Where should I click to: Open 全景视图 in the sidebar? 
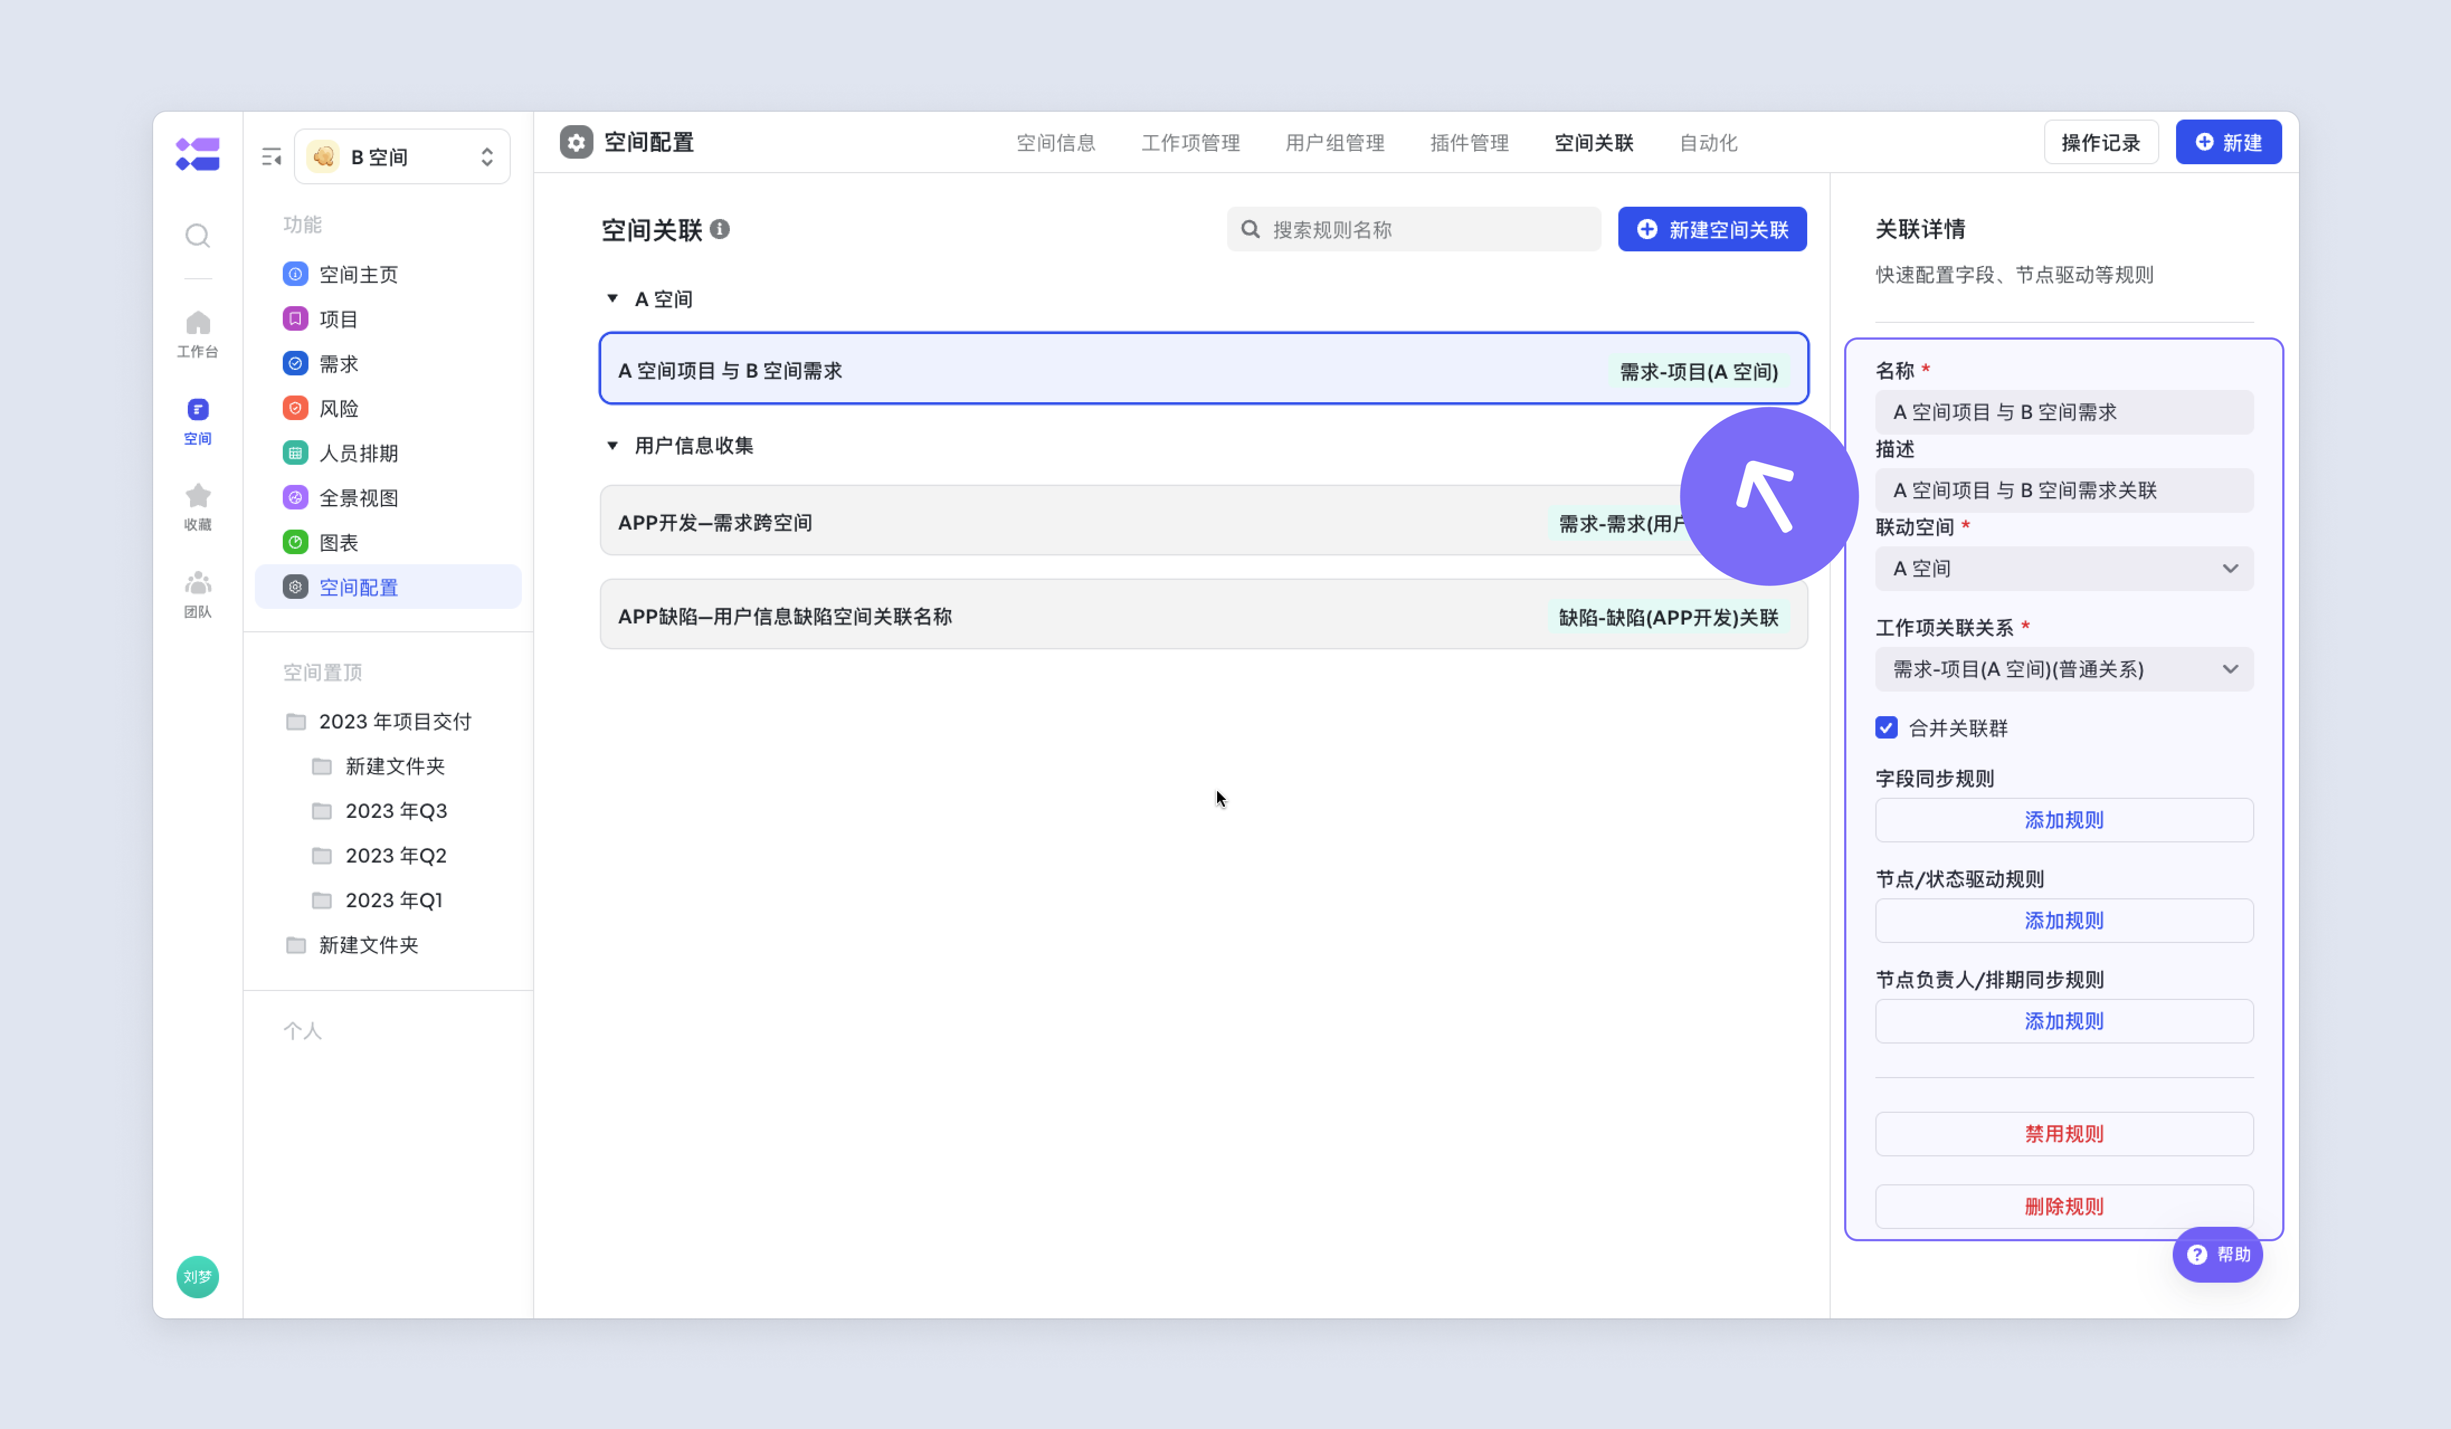(x=387, y=498)
